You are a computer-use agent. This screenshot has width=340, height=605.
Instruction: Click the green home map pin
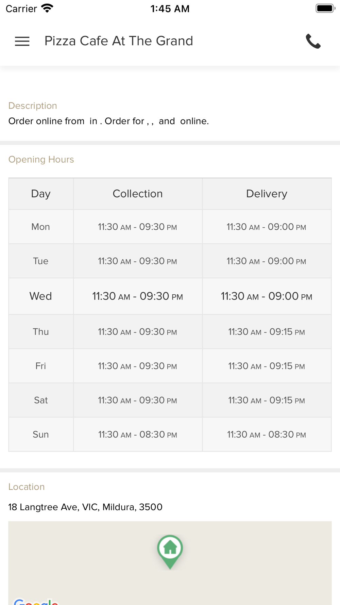pyautogui.click(x=170, y=552)
